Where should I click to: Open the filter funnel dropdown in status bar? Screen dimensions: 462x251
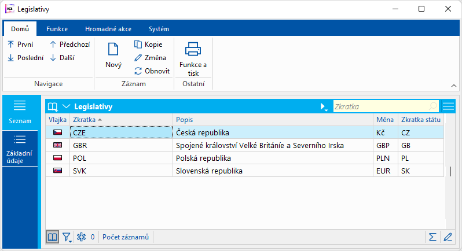click(67, 237)
